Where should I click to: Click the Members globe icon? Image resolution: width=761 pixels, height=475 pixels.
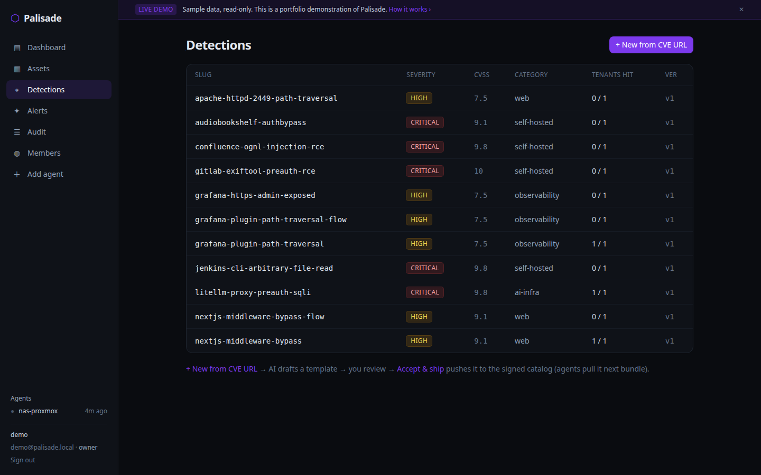pos(17,154)
